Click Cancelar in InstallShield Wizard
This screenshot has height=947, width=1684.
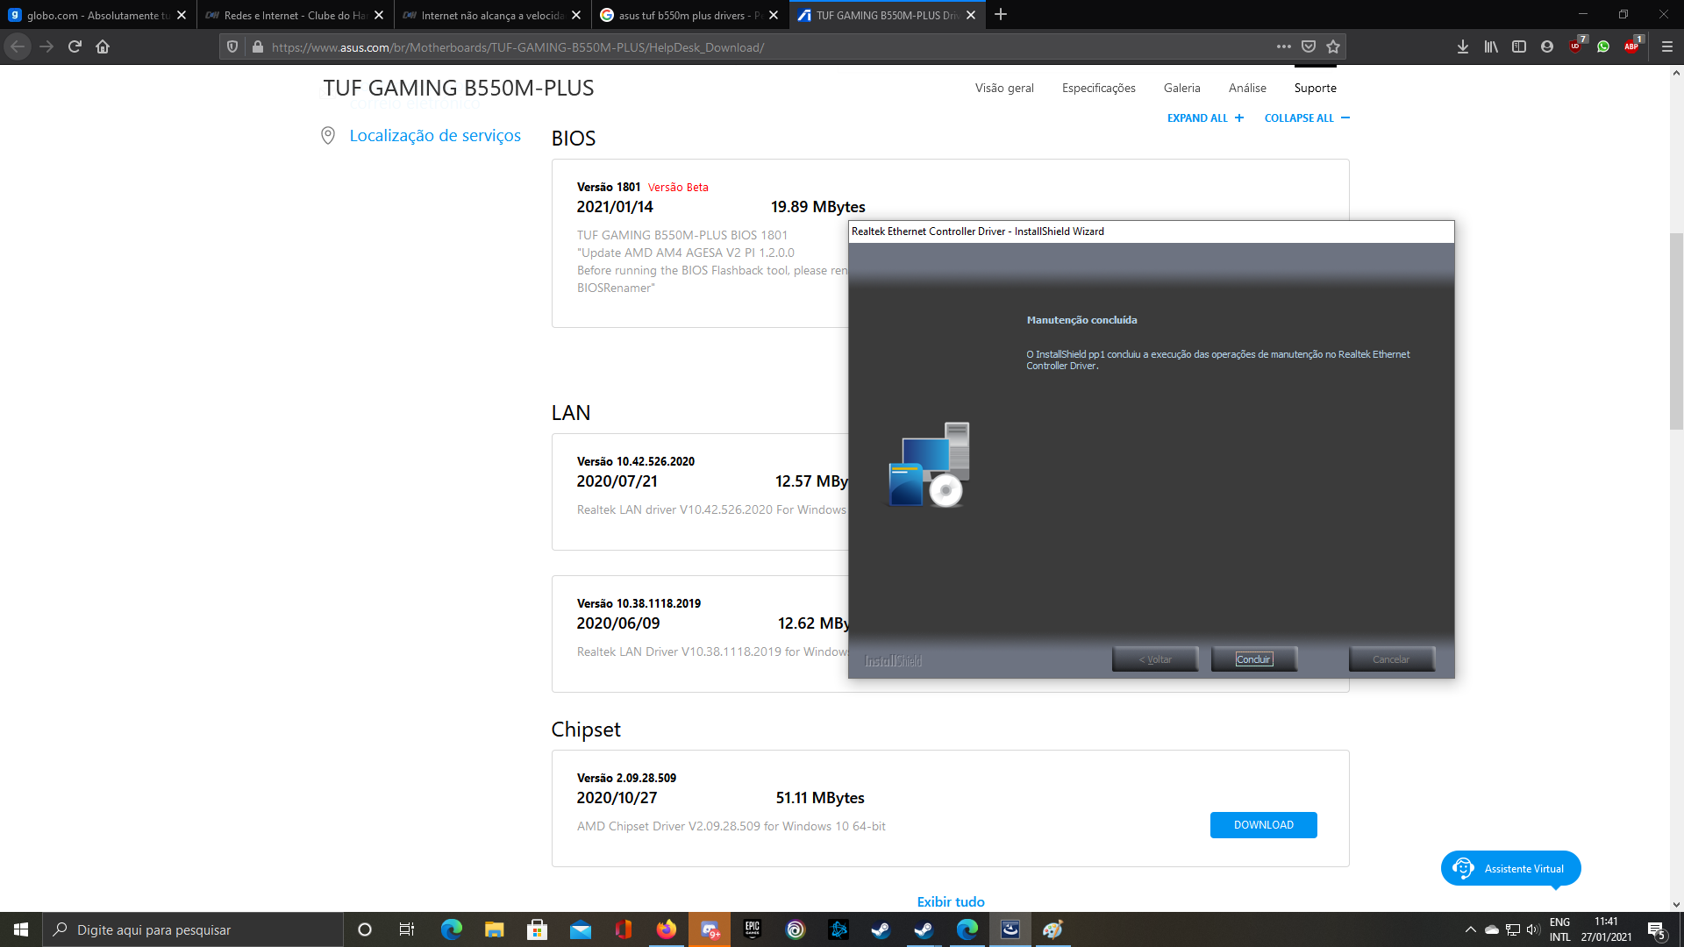1391,659
